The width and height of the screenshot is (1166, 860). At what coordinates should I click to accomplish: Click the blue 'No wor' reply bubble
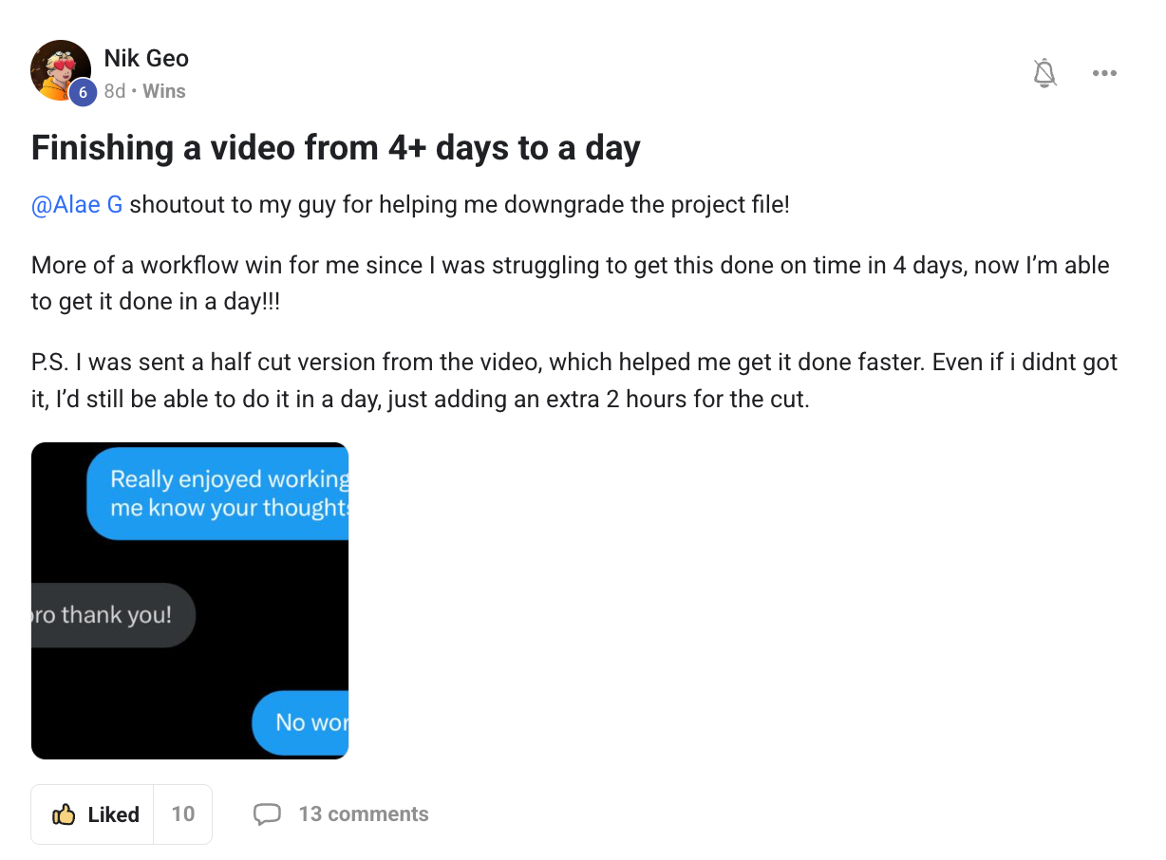[300, 722]
